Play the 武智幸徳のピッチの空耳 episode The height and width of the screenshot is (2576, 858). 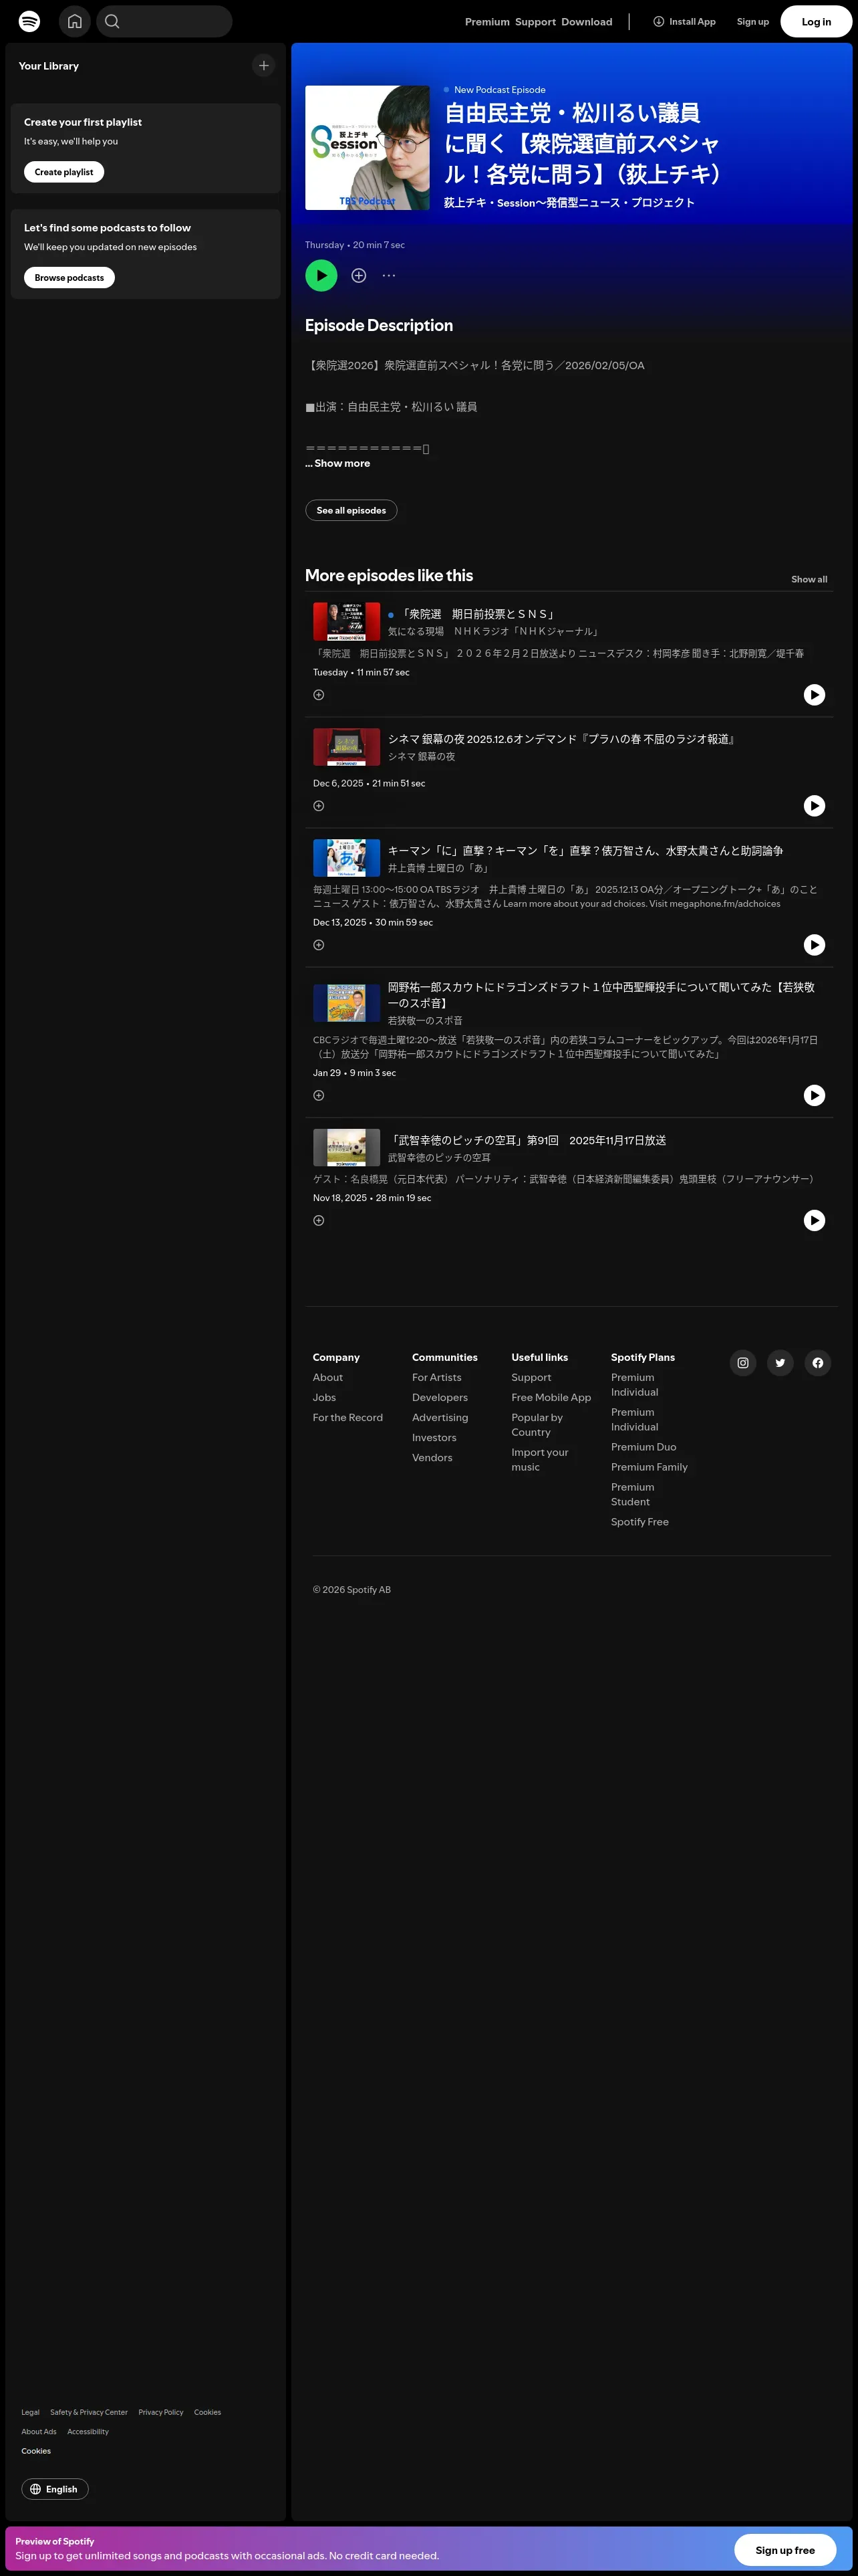[815, 1221]
